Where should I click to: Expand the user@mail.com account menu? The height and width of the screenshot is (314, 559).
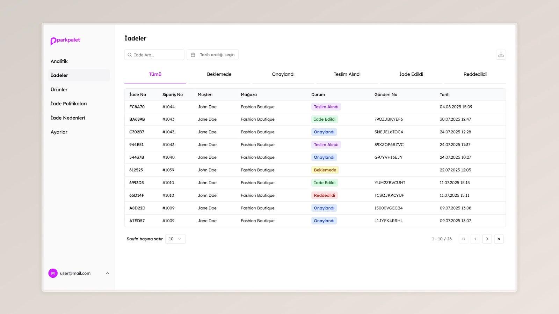pos(107,273)
